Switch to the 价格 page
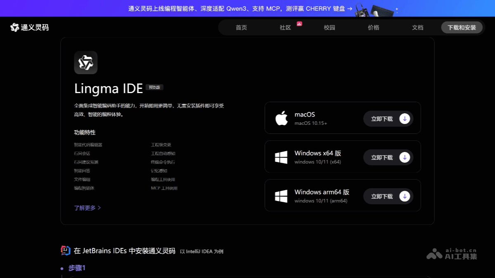This screenshot has width=495, height=278. (373, 28)
